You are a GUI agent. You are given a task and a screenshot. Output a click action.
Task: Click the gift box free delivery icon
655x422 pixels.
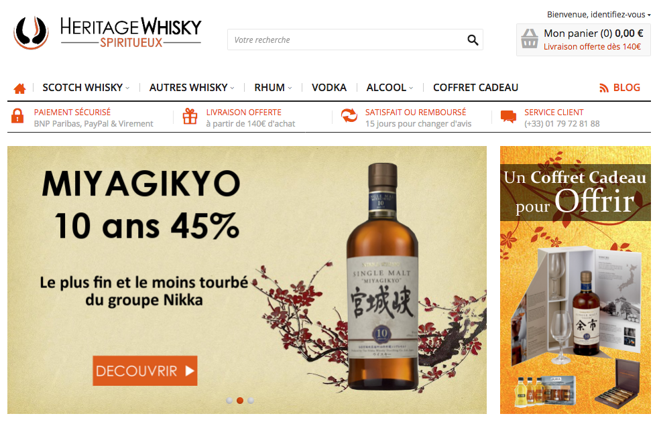pos(190,116)
